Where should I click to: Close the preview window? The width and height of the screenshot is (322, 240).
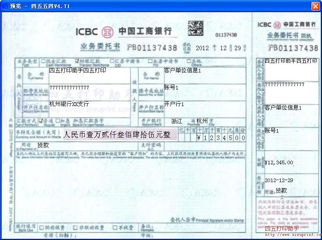coord(316,6)
